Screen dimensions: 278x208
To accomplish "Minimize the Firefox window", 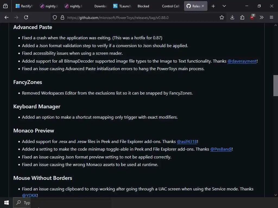I will pos(247,6).
